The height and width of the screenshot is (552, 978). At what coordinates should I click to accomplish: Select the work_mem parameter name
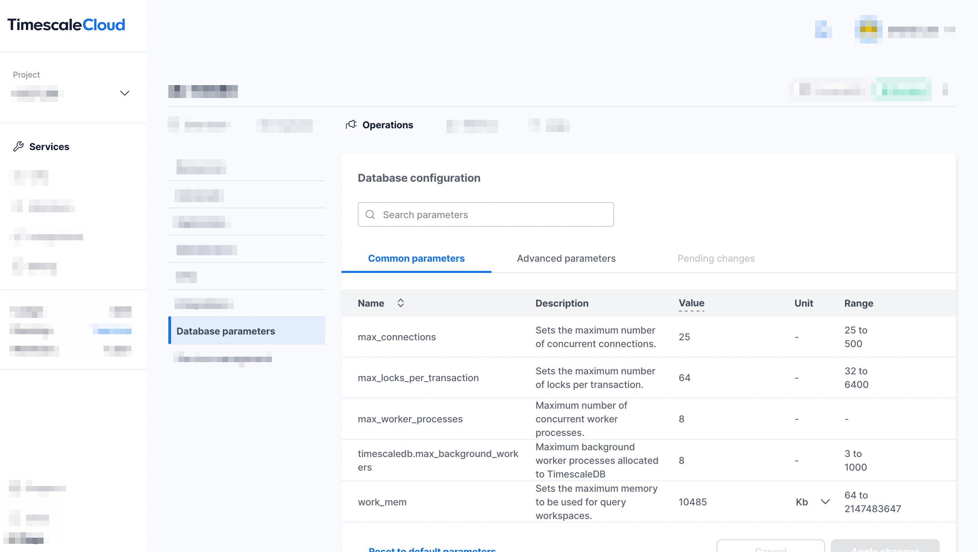point(382,502)
